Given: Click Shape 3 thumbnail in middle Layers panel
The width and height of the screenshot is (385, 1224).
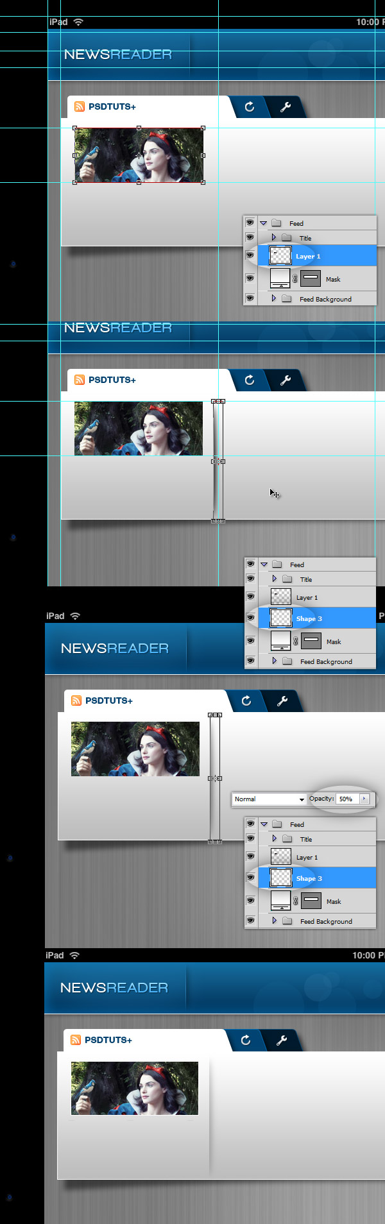Looking at the screenshot, I should [281, 618].
